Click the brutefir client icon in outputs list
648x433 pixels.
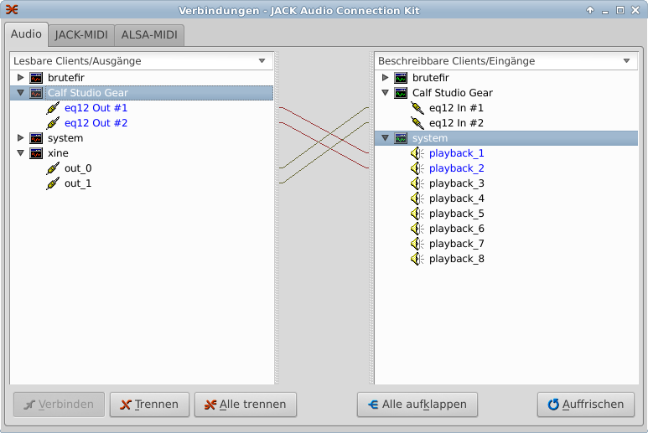[36, 78]
